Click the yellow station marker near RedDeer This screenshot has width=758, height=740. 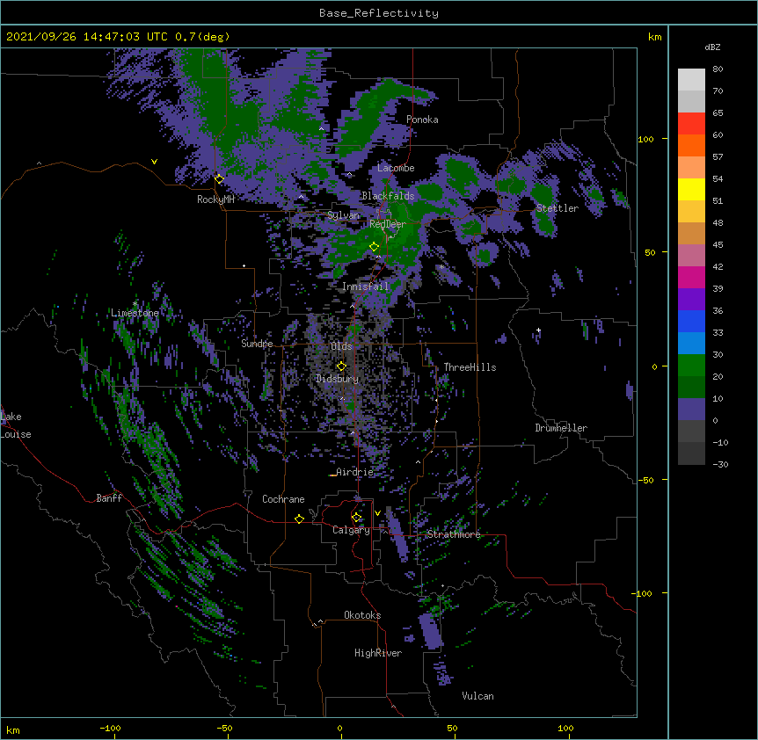(374, 247)
